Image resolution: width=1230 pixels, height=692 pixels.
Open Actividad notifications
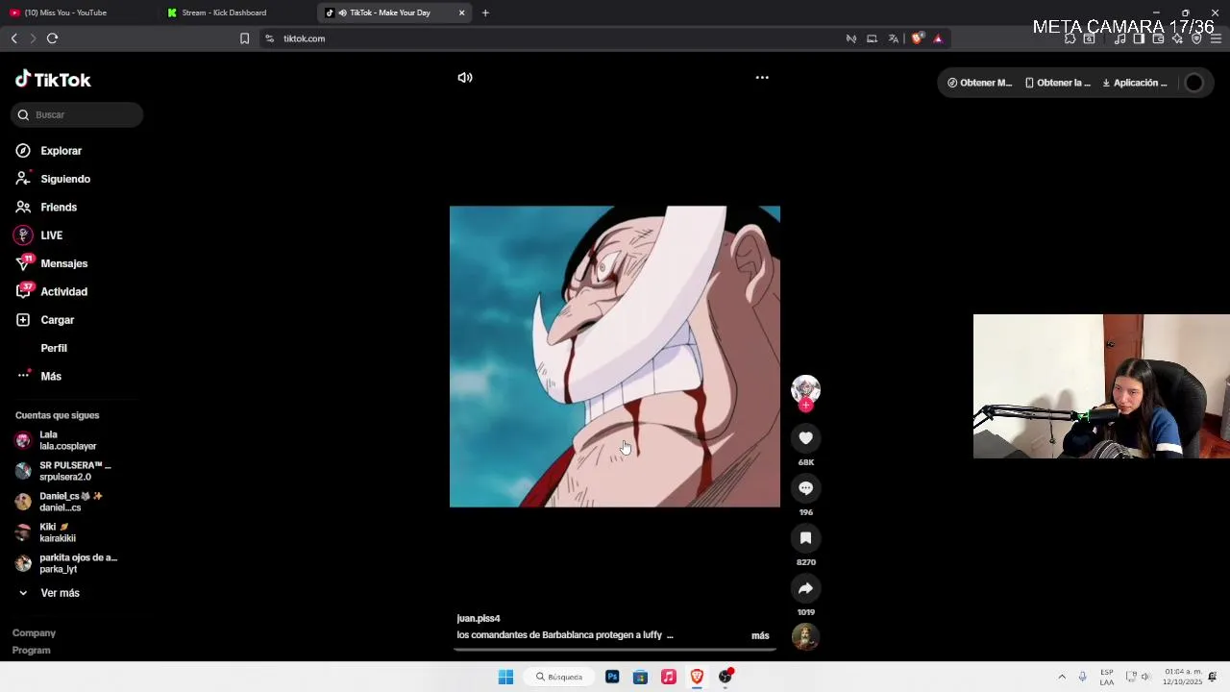[63, 292]
